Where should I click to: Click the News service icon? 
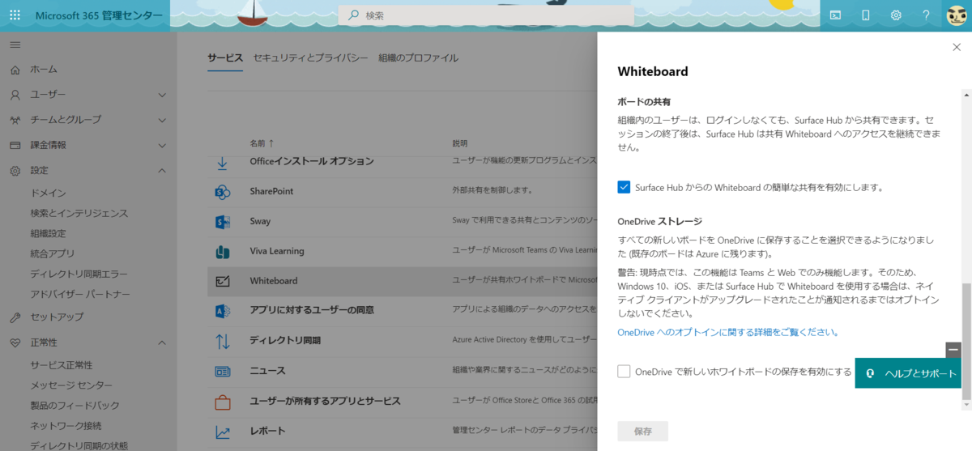click(x=223, y=371)
